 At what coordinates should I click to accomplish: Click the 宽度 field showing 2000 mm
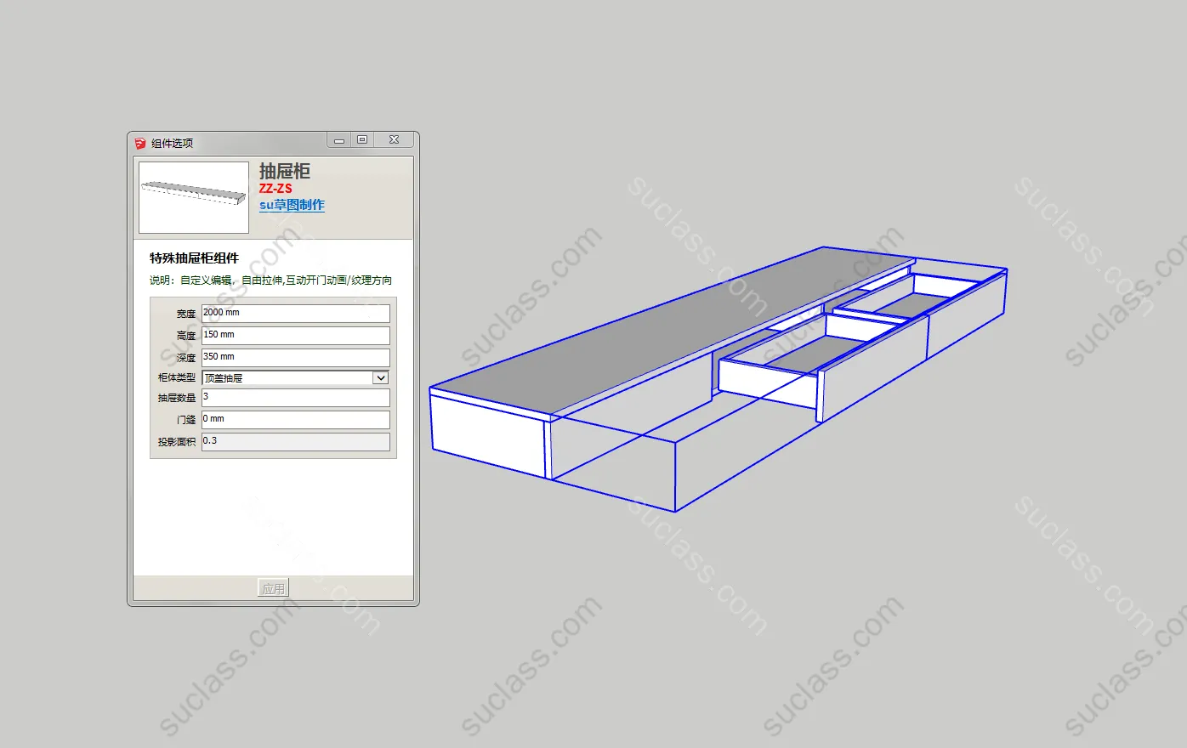coord(295,313)
